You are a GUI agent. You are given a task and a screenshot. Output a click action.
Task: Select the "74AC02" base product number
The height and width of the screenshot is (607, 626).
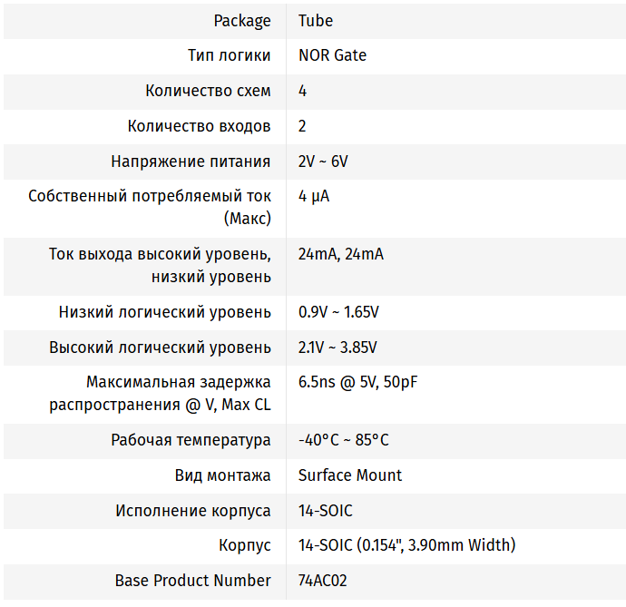point(322,581)
